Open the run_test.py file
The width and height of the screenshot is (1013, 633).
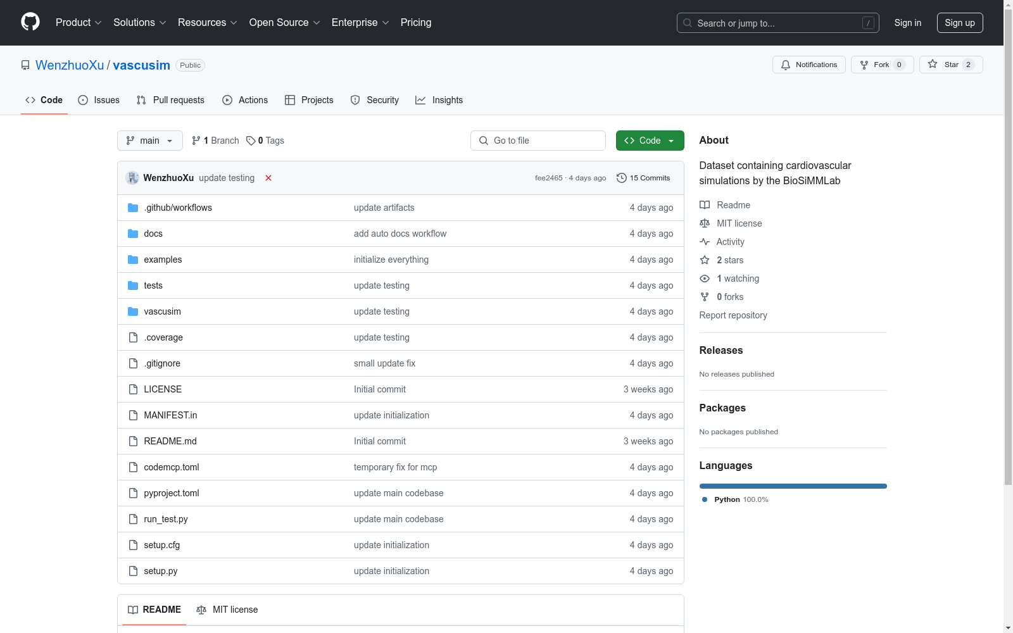tap(166, 519)
